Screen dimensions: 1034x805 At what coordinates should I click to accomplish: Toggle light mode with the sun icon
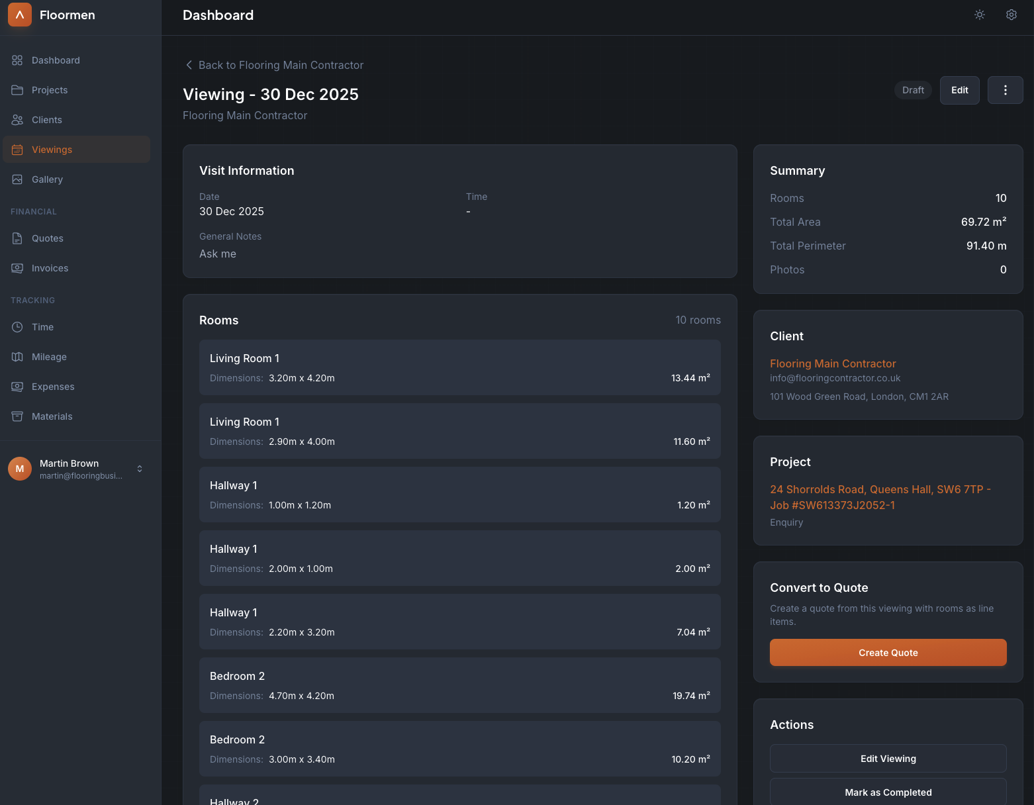click(980, 15)
